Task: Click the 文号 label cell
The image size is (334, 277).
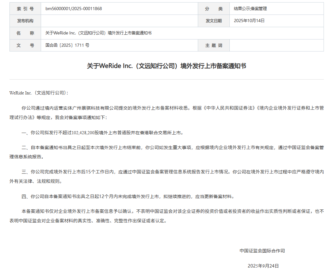Action: 25,45
